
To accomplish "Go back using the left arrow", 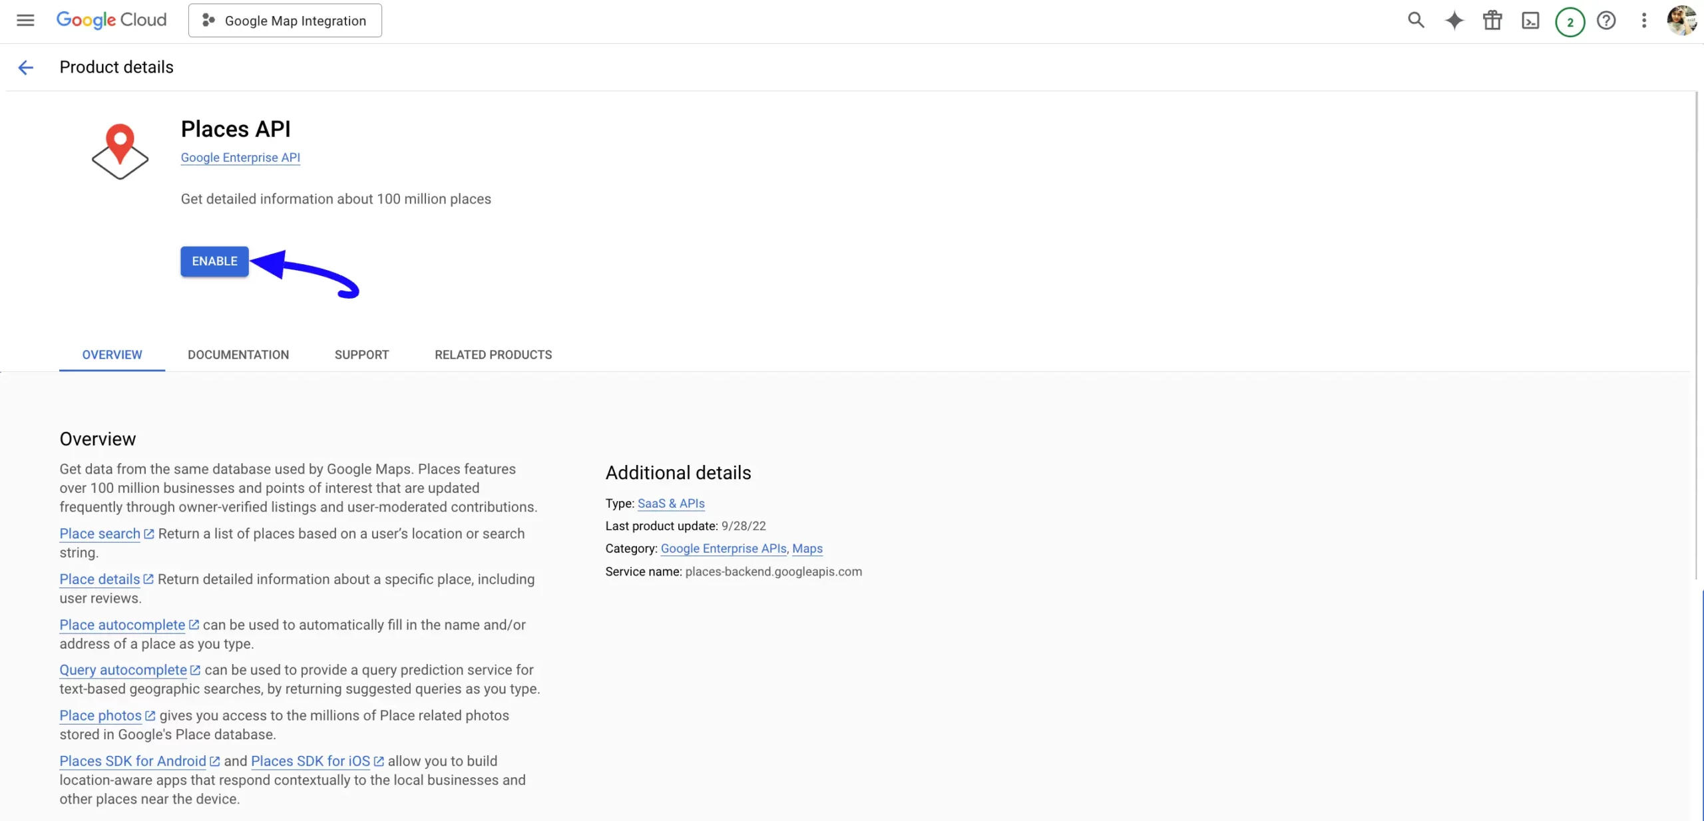I will 25,67.
